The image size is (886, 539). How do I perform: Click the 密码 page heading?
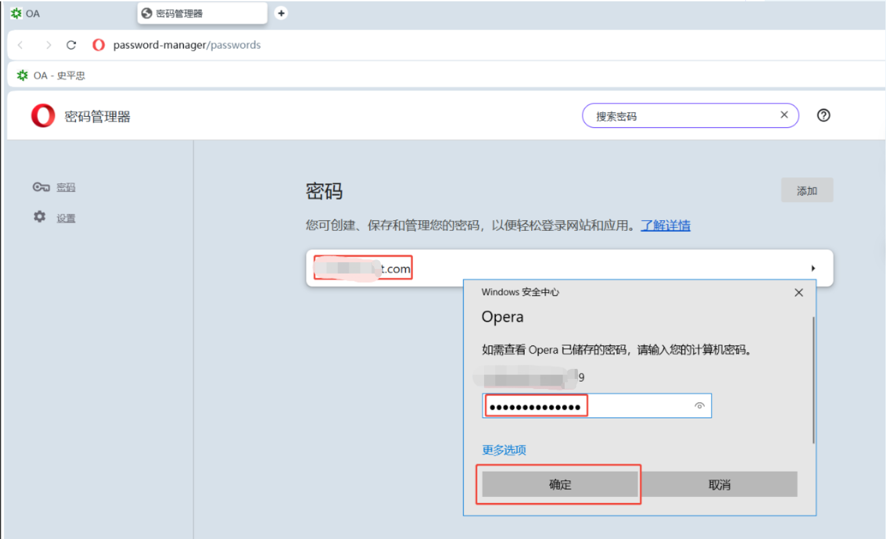(324, 191)
